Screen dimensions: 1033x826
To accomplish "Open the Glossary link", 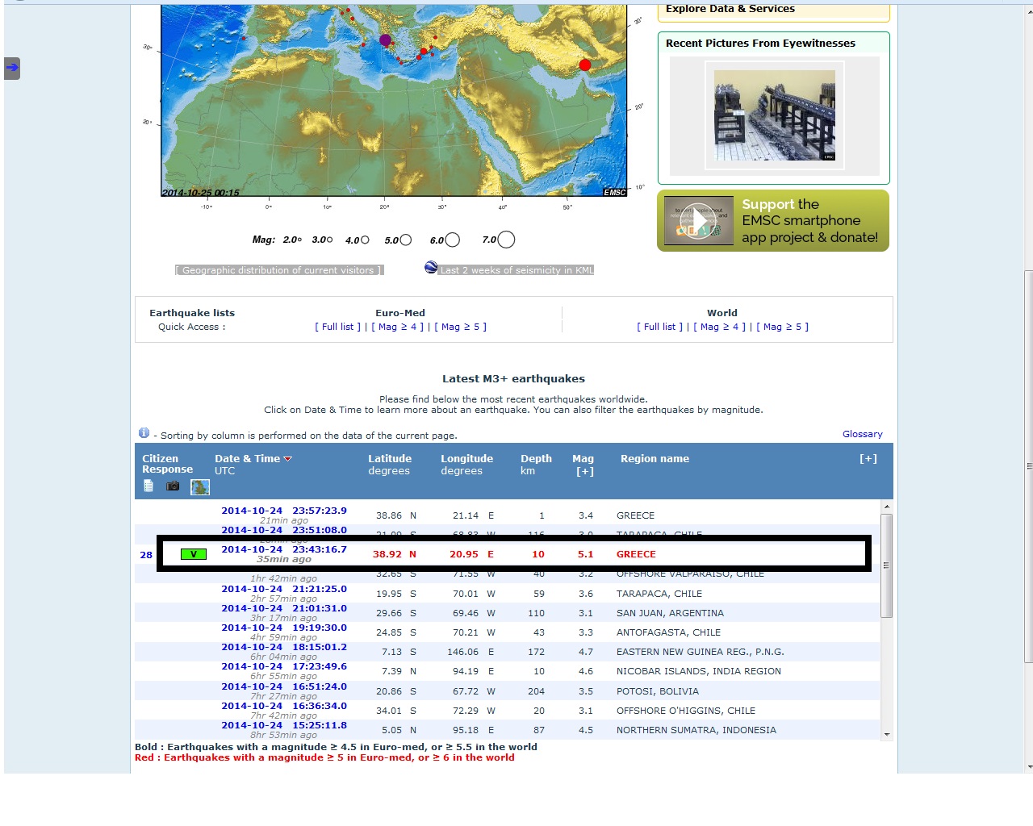I will pyautogui.click(x=862, y=434).
